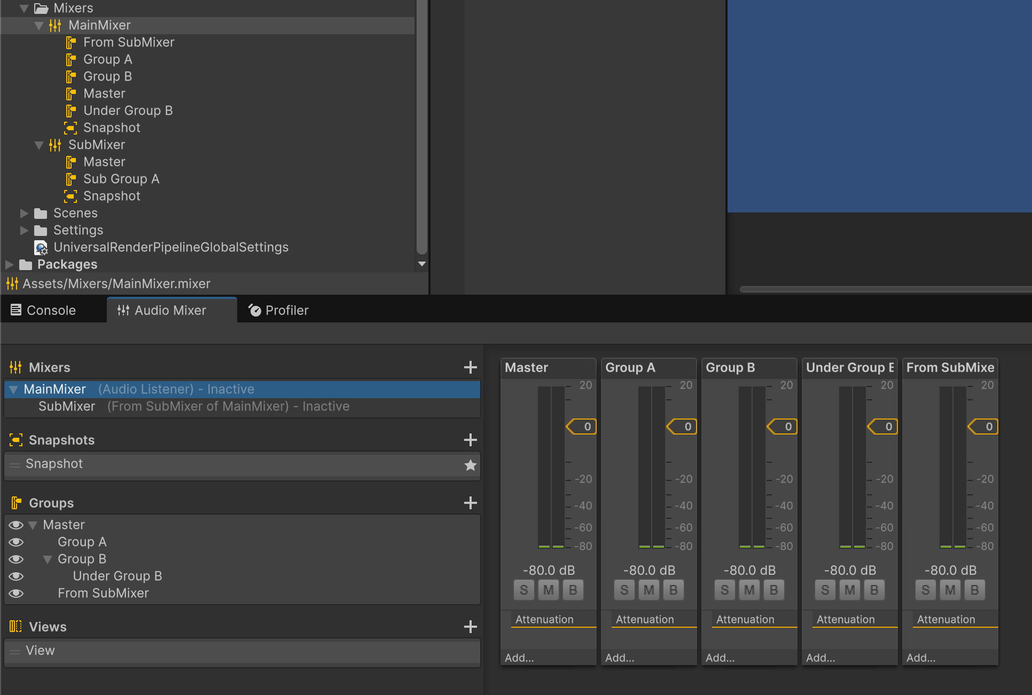Expand the Scenes folder

[x=24, y=213]
